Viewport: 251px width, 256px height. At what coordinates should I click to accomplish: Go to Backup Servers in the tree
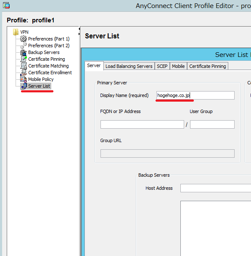pyautogui.click(x=44, y=52)
